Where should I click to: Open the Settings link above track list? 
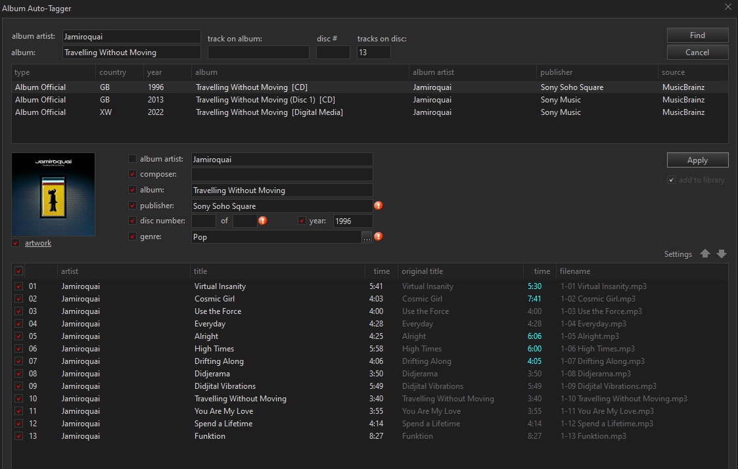coord(678,254)
